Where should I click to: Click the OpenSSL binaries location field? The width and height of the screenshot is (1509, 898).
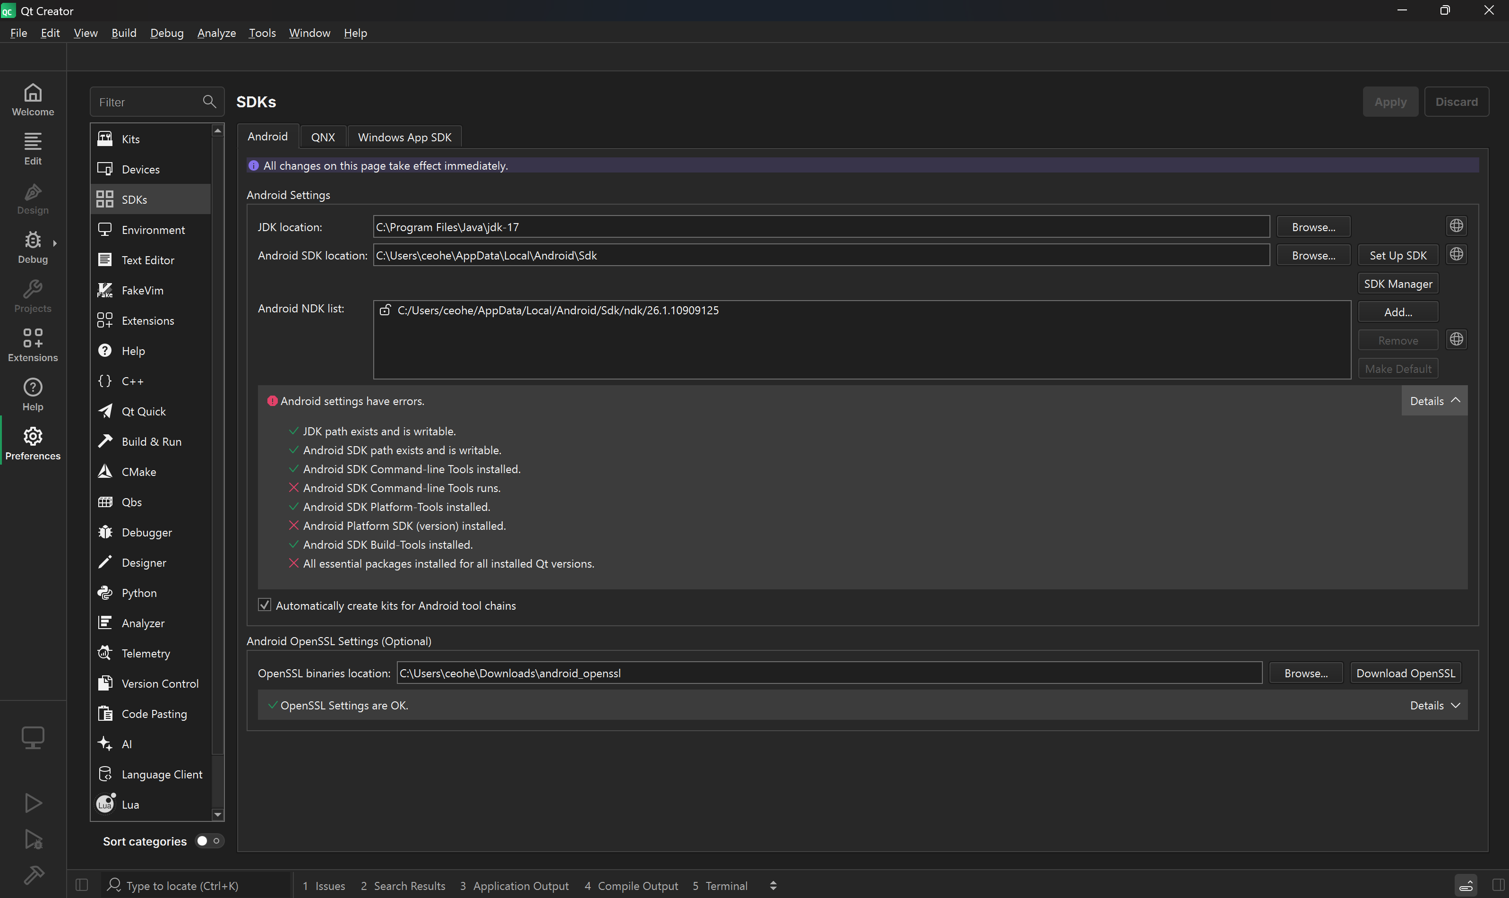click(829, 673)
